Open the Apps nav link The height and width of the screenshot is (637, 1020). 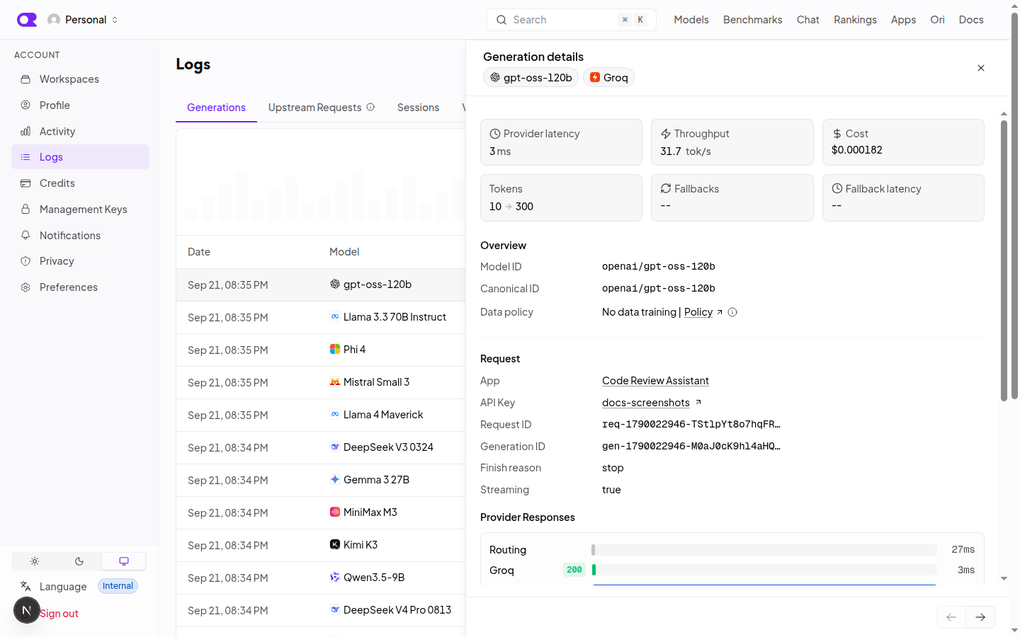tap(903, 20)
